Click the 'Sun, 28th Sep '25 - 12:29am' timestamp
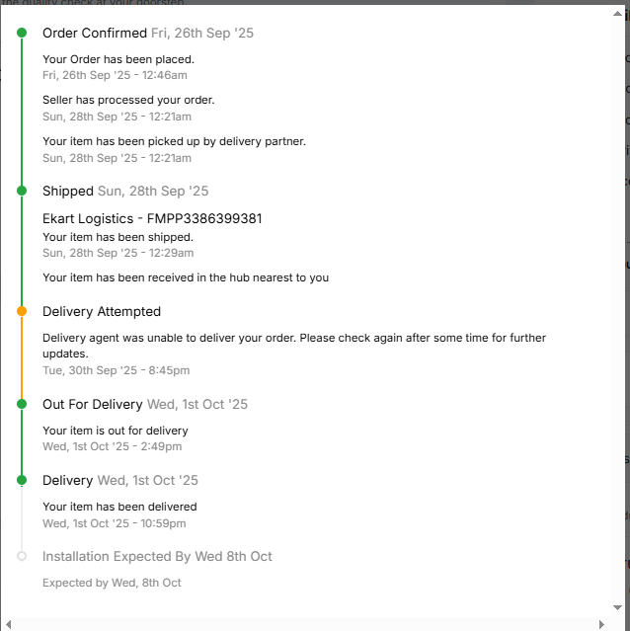 pos(118,253)
